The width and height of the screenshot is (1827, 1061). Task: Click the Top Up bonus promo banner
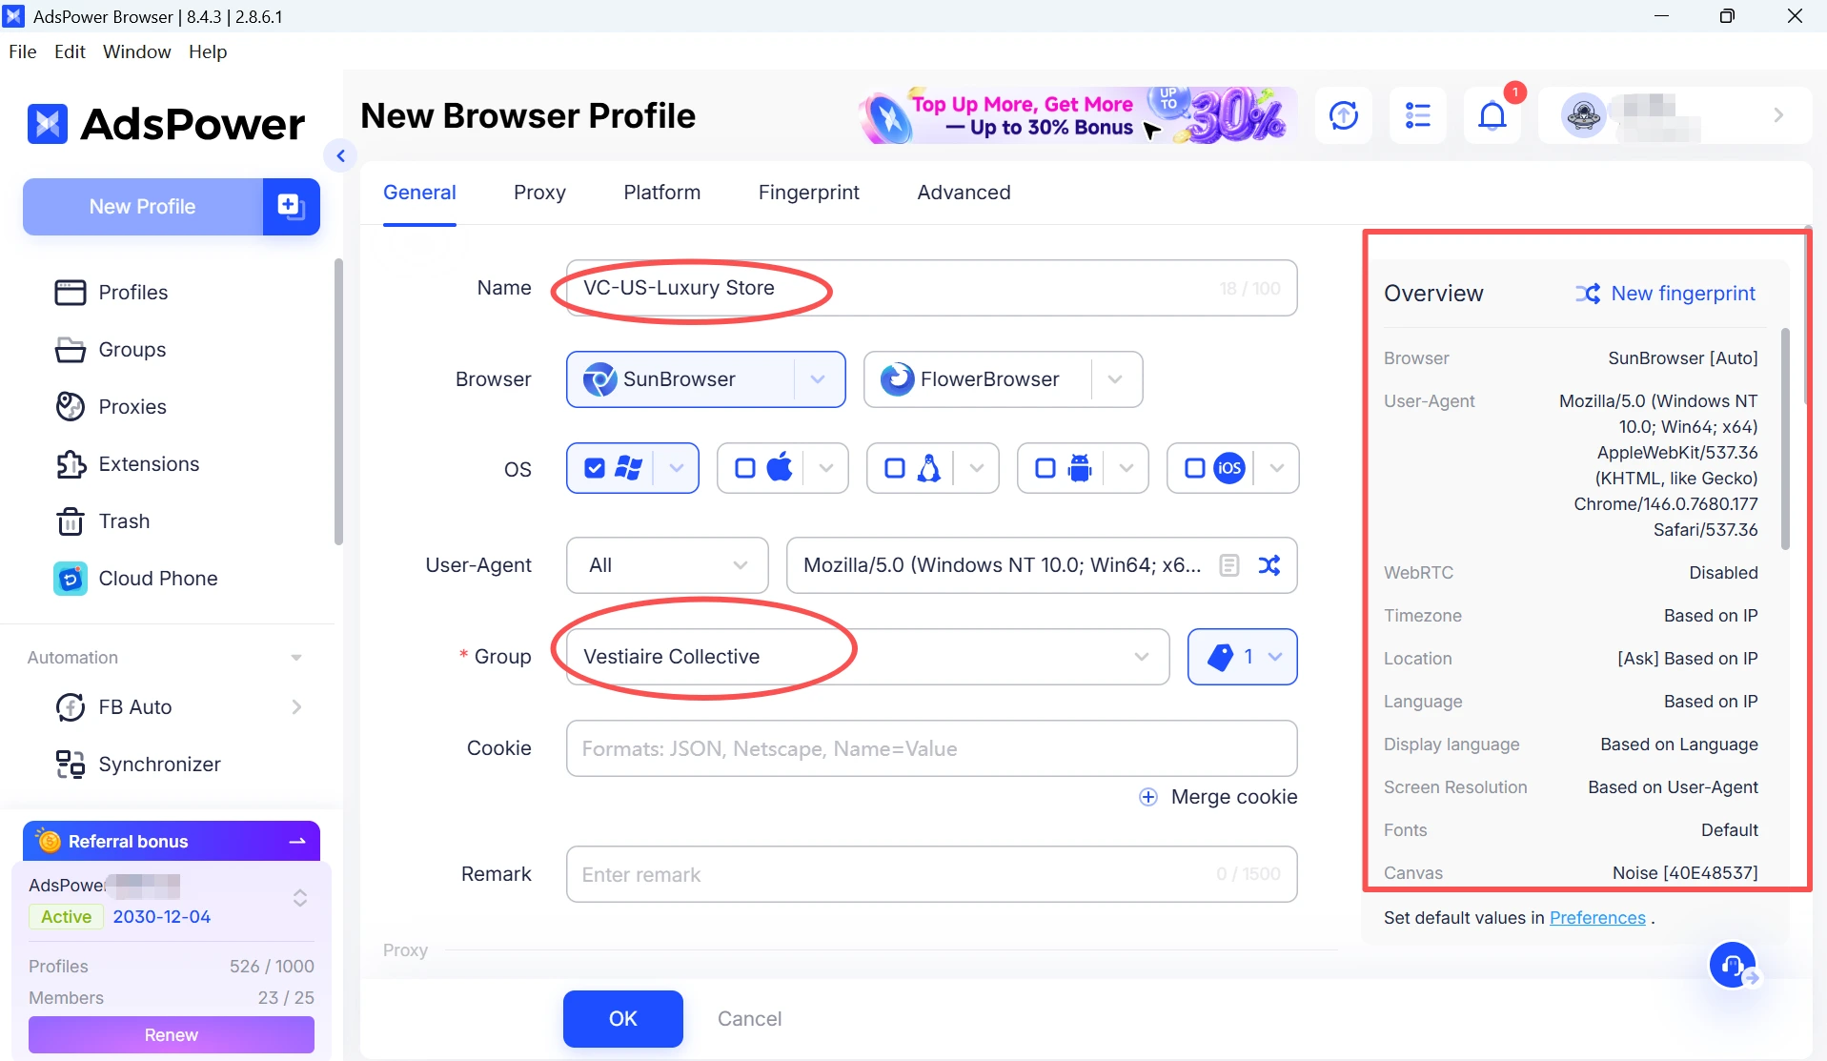(x=1077, y=115)
